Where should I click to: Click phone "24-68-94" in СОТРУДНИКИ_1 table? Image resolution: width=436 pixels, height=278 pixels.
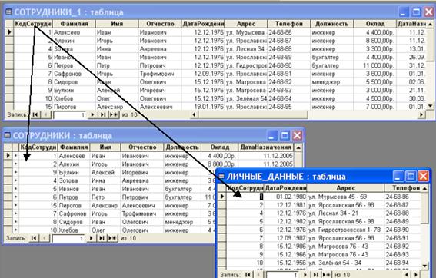(x=289, y=98)
